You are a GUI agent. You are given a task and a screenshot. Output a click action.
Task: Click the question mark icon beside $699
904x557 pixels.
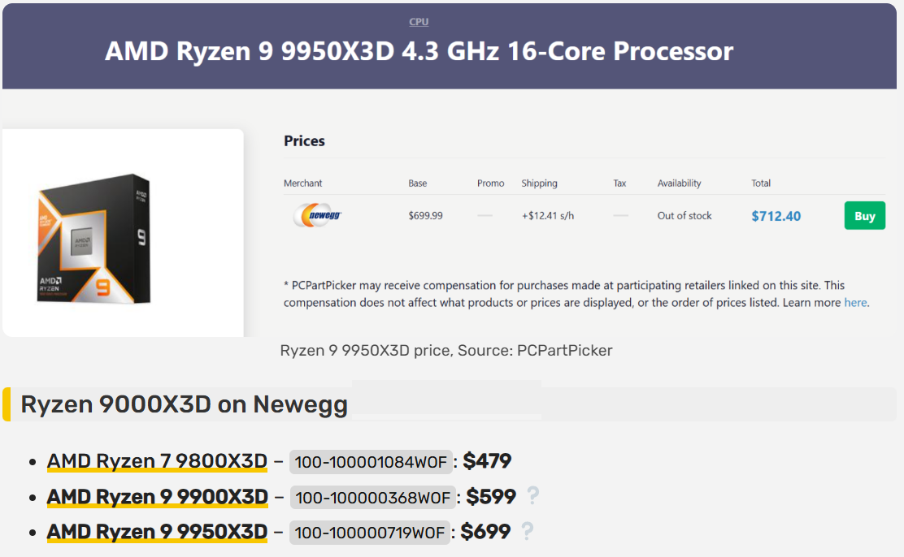[527, 532]
